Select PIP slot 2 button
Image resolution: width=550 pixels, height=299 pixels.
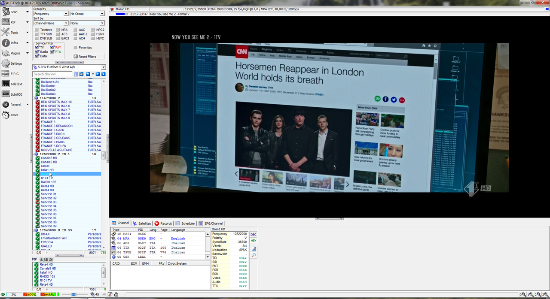[46, 260]
